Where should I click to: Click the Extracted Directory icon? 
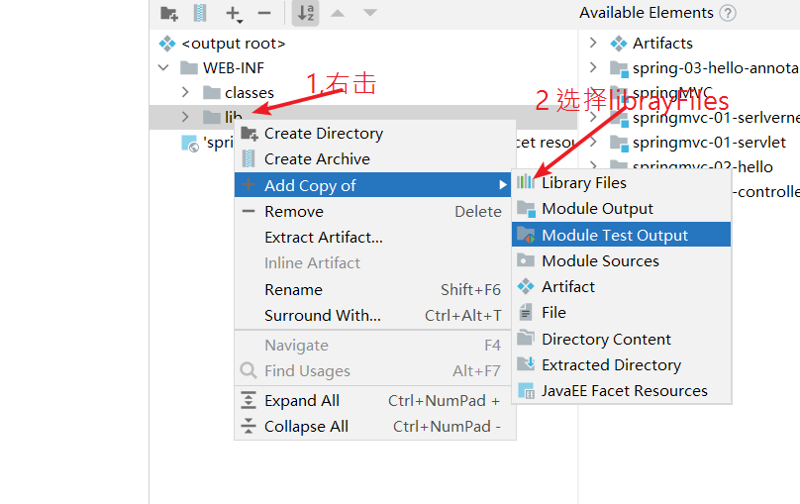click(x=526, y=364)
